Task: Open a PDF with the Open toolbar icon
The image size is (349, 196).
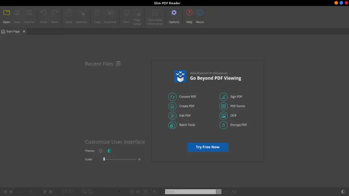Action: 7,13
